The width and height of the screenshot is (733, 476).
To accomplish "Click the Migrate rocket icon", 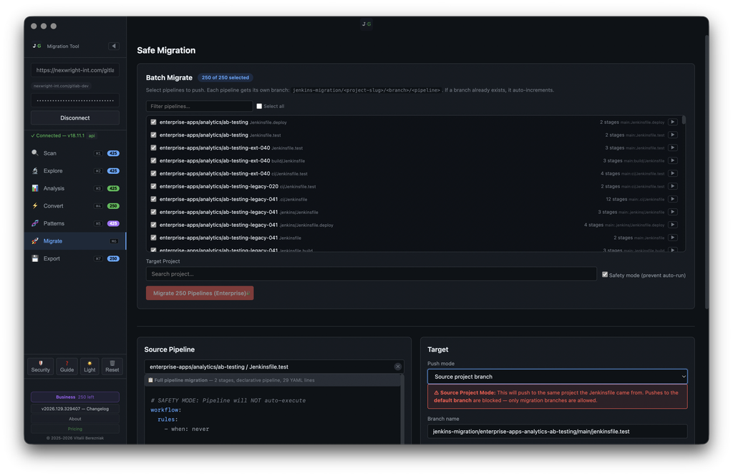I will coord(35,241).
